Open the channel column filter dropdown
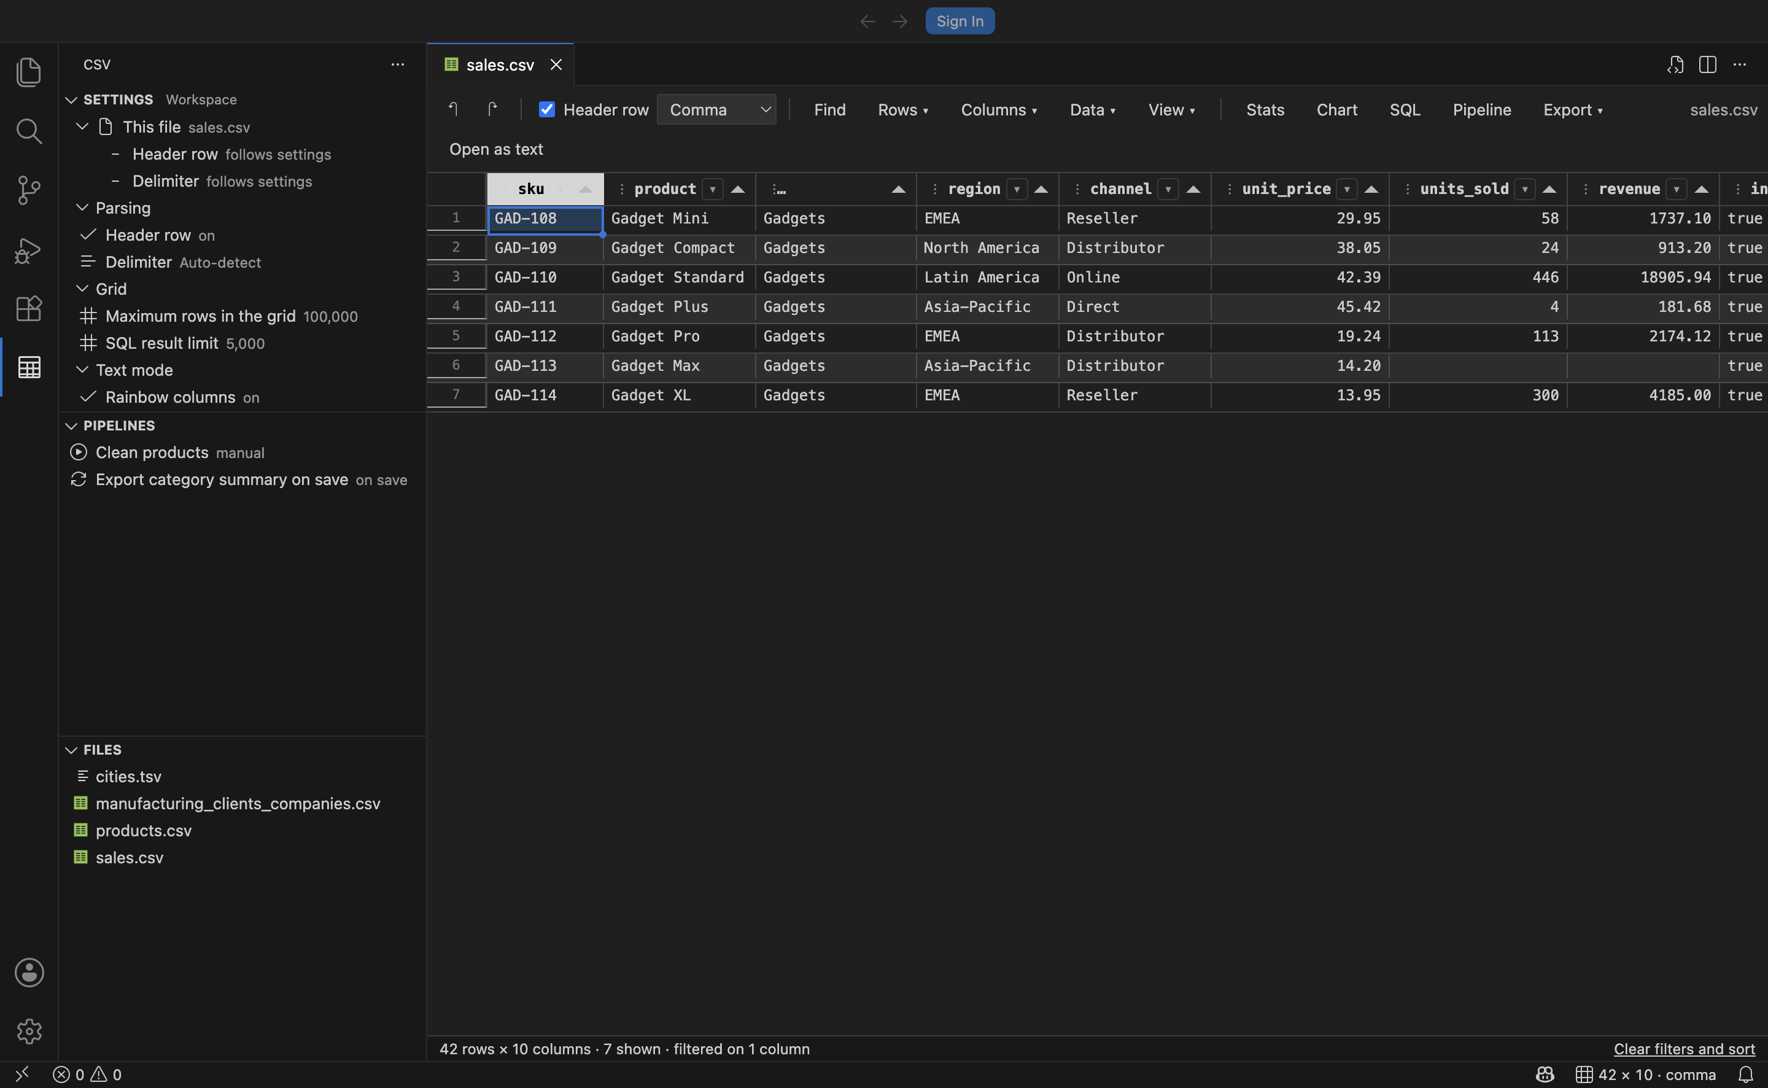Screen dimensions: 1768x1088 tap(1168, 189)
